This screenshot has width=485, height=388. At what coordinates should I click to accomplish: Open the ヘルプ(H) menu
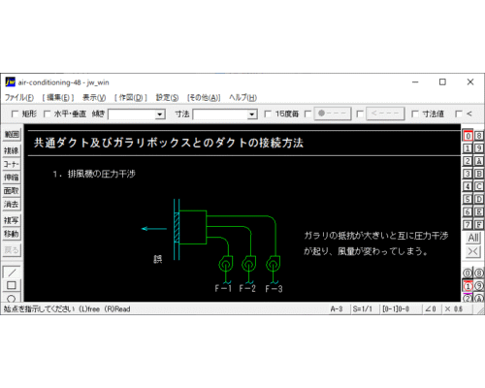point(242,97)
